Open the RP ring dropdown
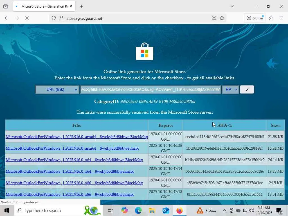Image resolution: width=288 pixels, height=216 pixels. [x=231, y=89]
